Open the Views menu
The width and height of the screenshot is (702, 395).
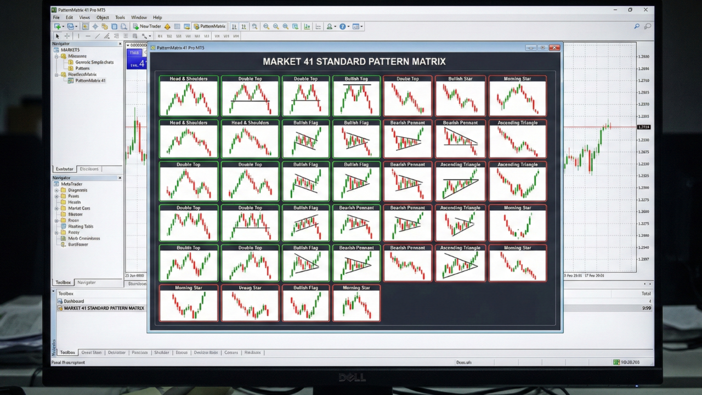[84, 18]
